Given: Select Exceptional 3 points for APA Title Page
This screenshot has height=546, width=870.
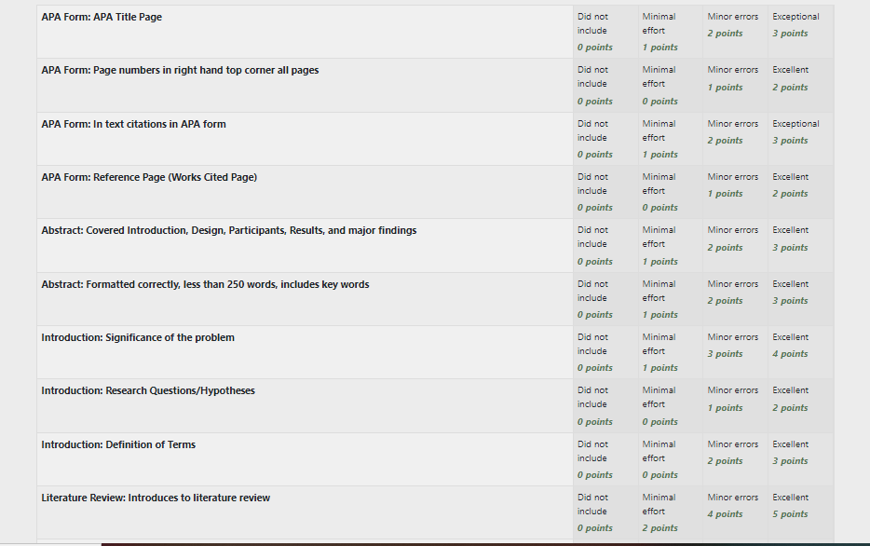Looking at the screenshot, I should click(x=801, y=32).
